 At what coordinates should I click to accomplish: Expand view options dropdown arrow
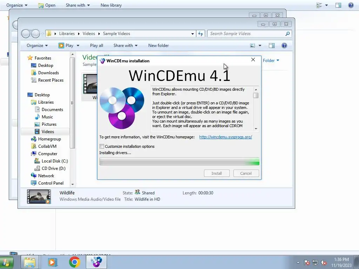260,46
